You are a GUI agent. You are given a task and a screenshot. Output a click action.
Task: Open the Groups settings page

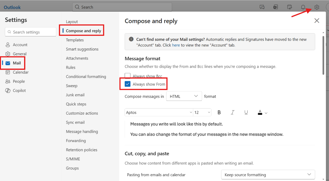(x=72, y=168)
